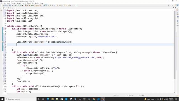Click the class name MillionDataSort on line 7
Viewport: 179px width, 101px height.
[x=32, y=26]
